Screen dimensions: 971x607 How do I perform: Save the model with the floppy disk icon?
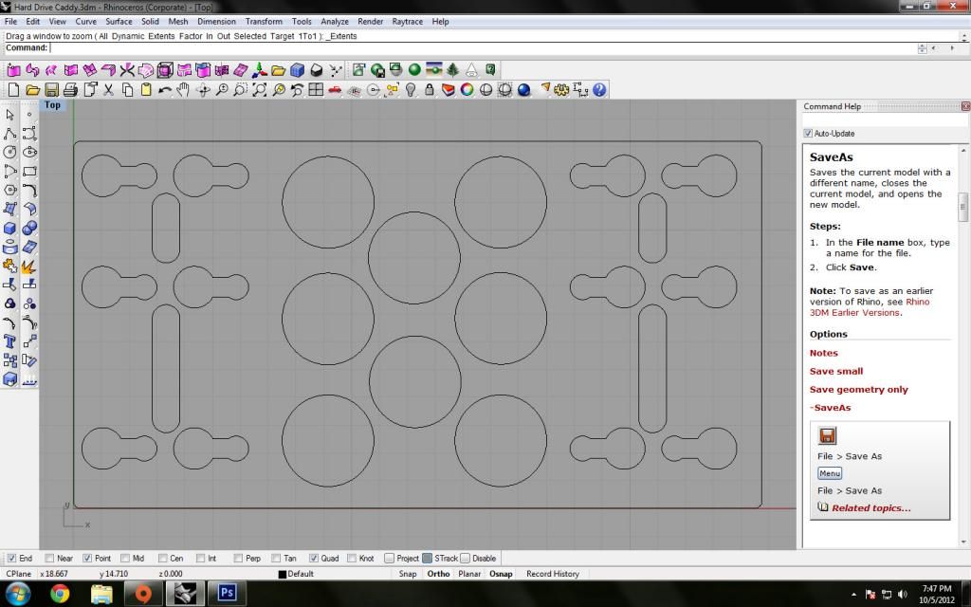point(51,90)
